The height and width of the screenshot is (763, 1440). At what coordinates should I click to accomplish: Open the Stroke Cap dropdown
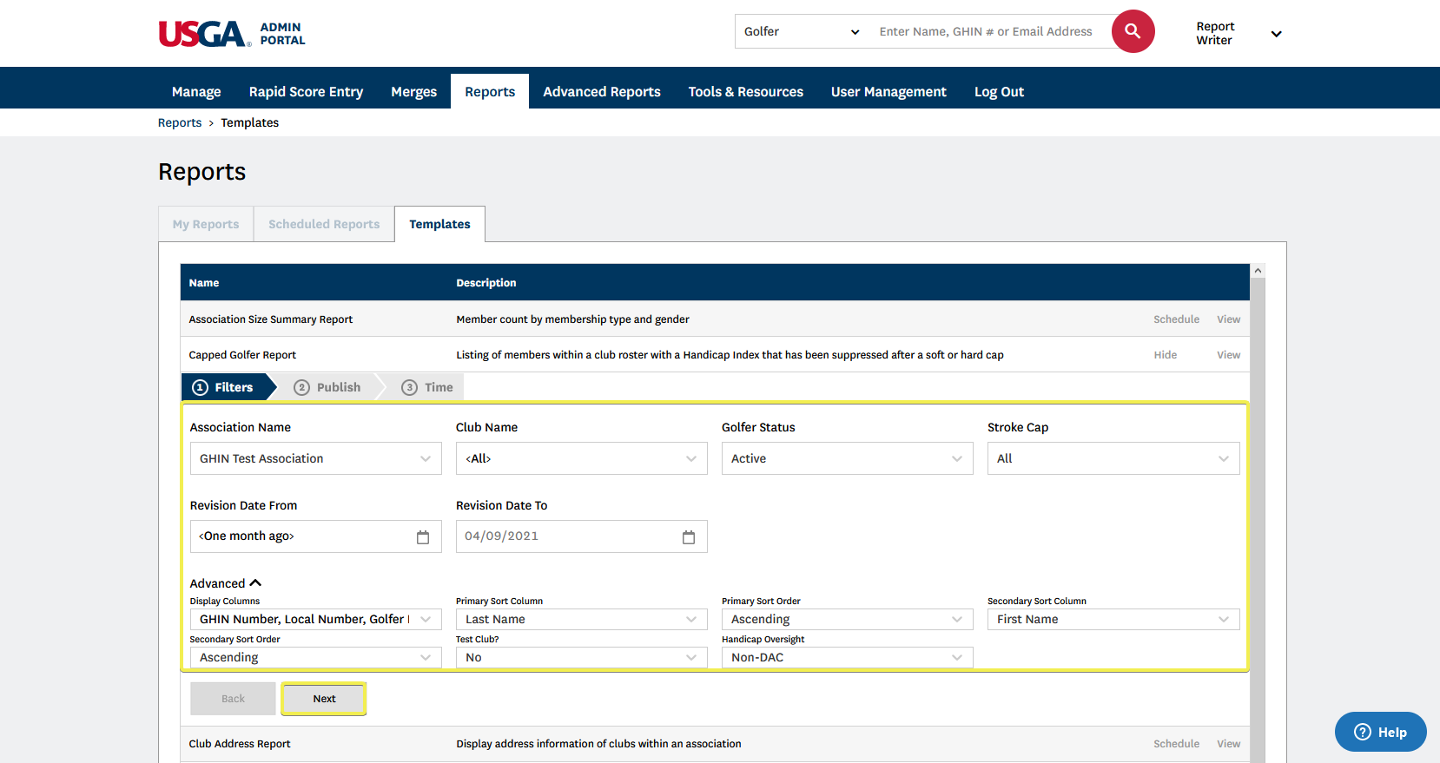[x=1113, y=458]
